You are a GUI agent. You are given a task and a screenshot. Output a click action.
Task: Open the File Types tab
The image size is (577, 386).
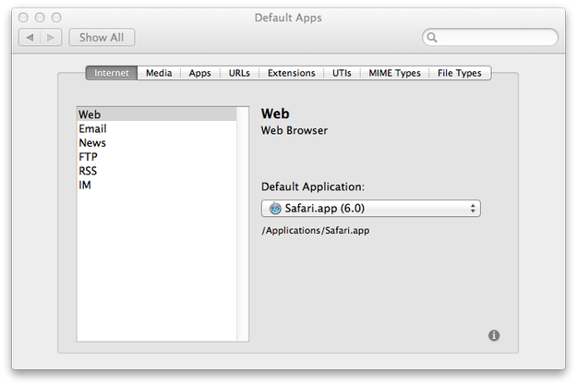pos(460,73)
